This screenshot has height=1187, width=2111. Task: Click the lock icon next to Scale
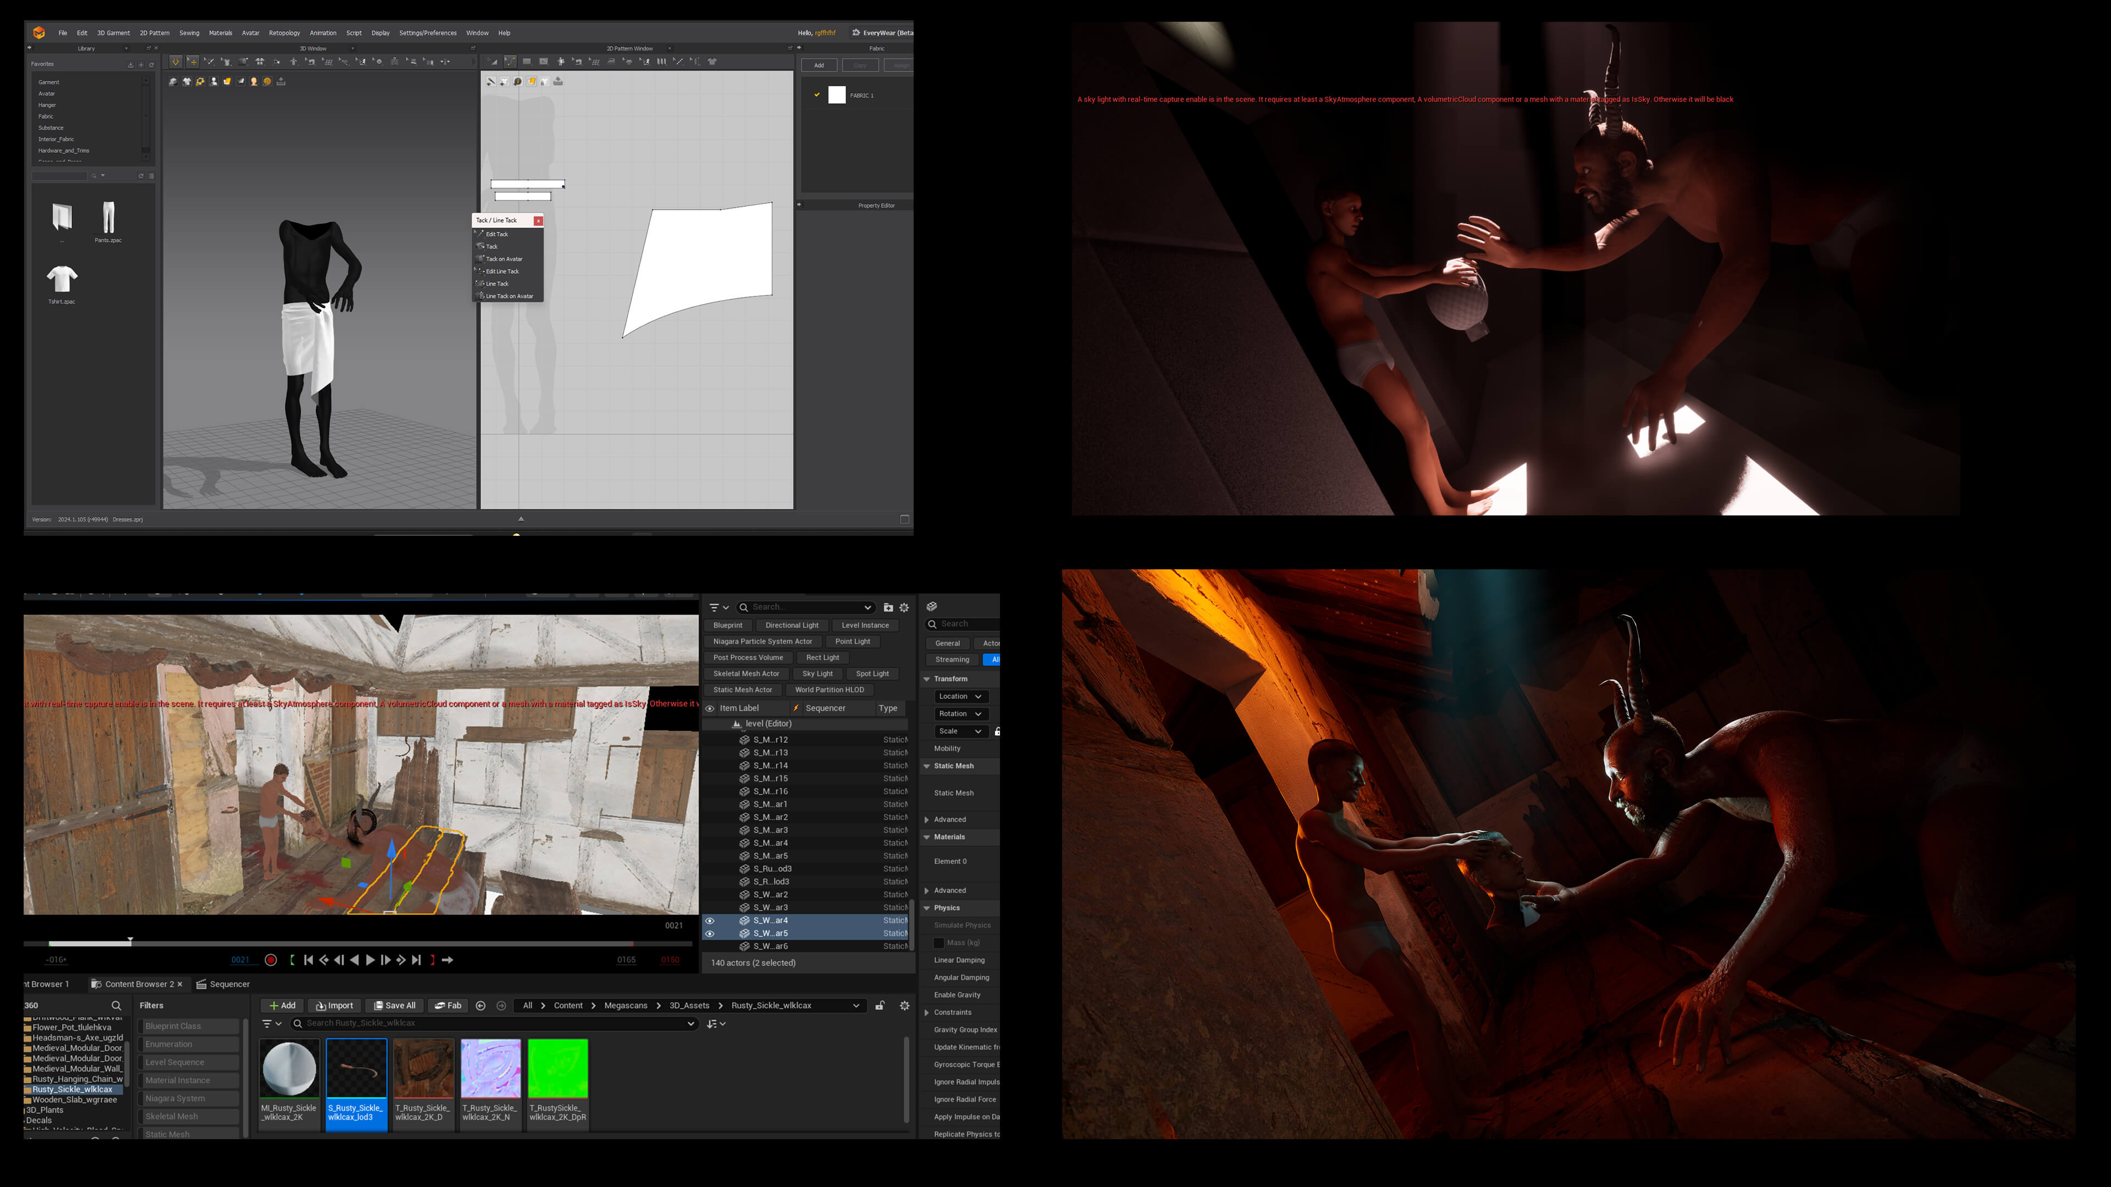[x=997, y=731]
